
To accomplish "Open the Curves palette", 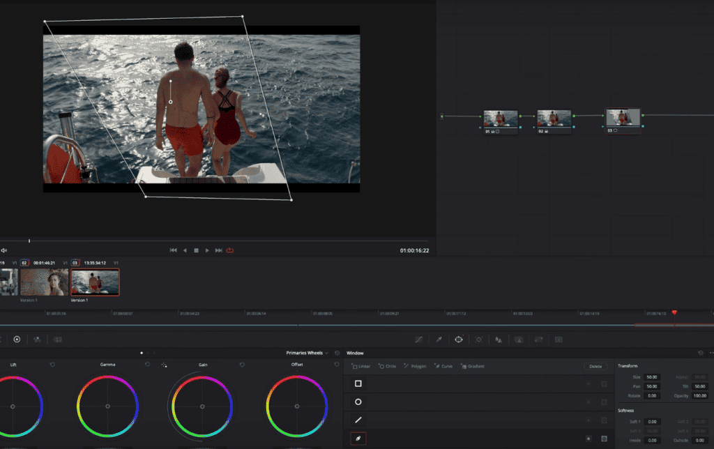I will [x=418, y=340].
